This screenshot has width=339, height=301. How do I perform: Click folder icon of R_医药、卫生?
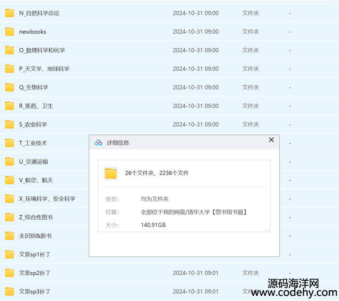9,106
